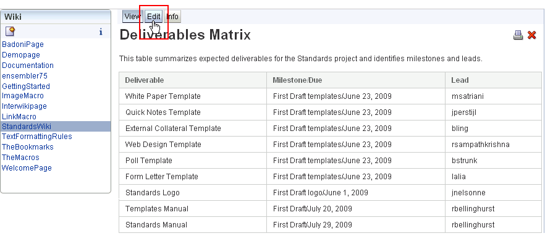Print the Deliverables Matrix page
The image size is (545, 241).
coord(518,35)
